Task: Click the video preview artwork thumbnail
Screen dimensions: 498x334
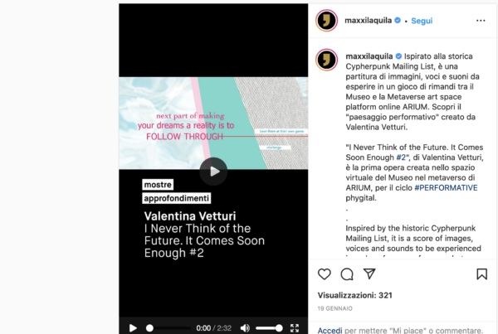Action: (213, 123)
